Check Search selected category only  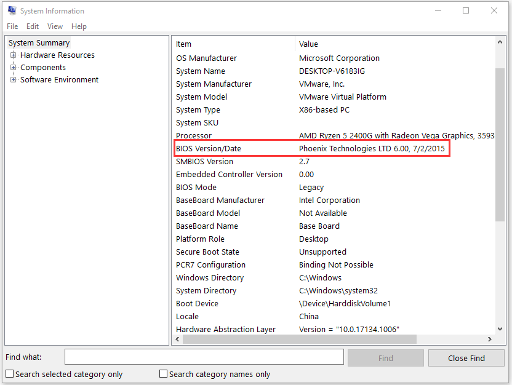(x=10, y=374)
